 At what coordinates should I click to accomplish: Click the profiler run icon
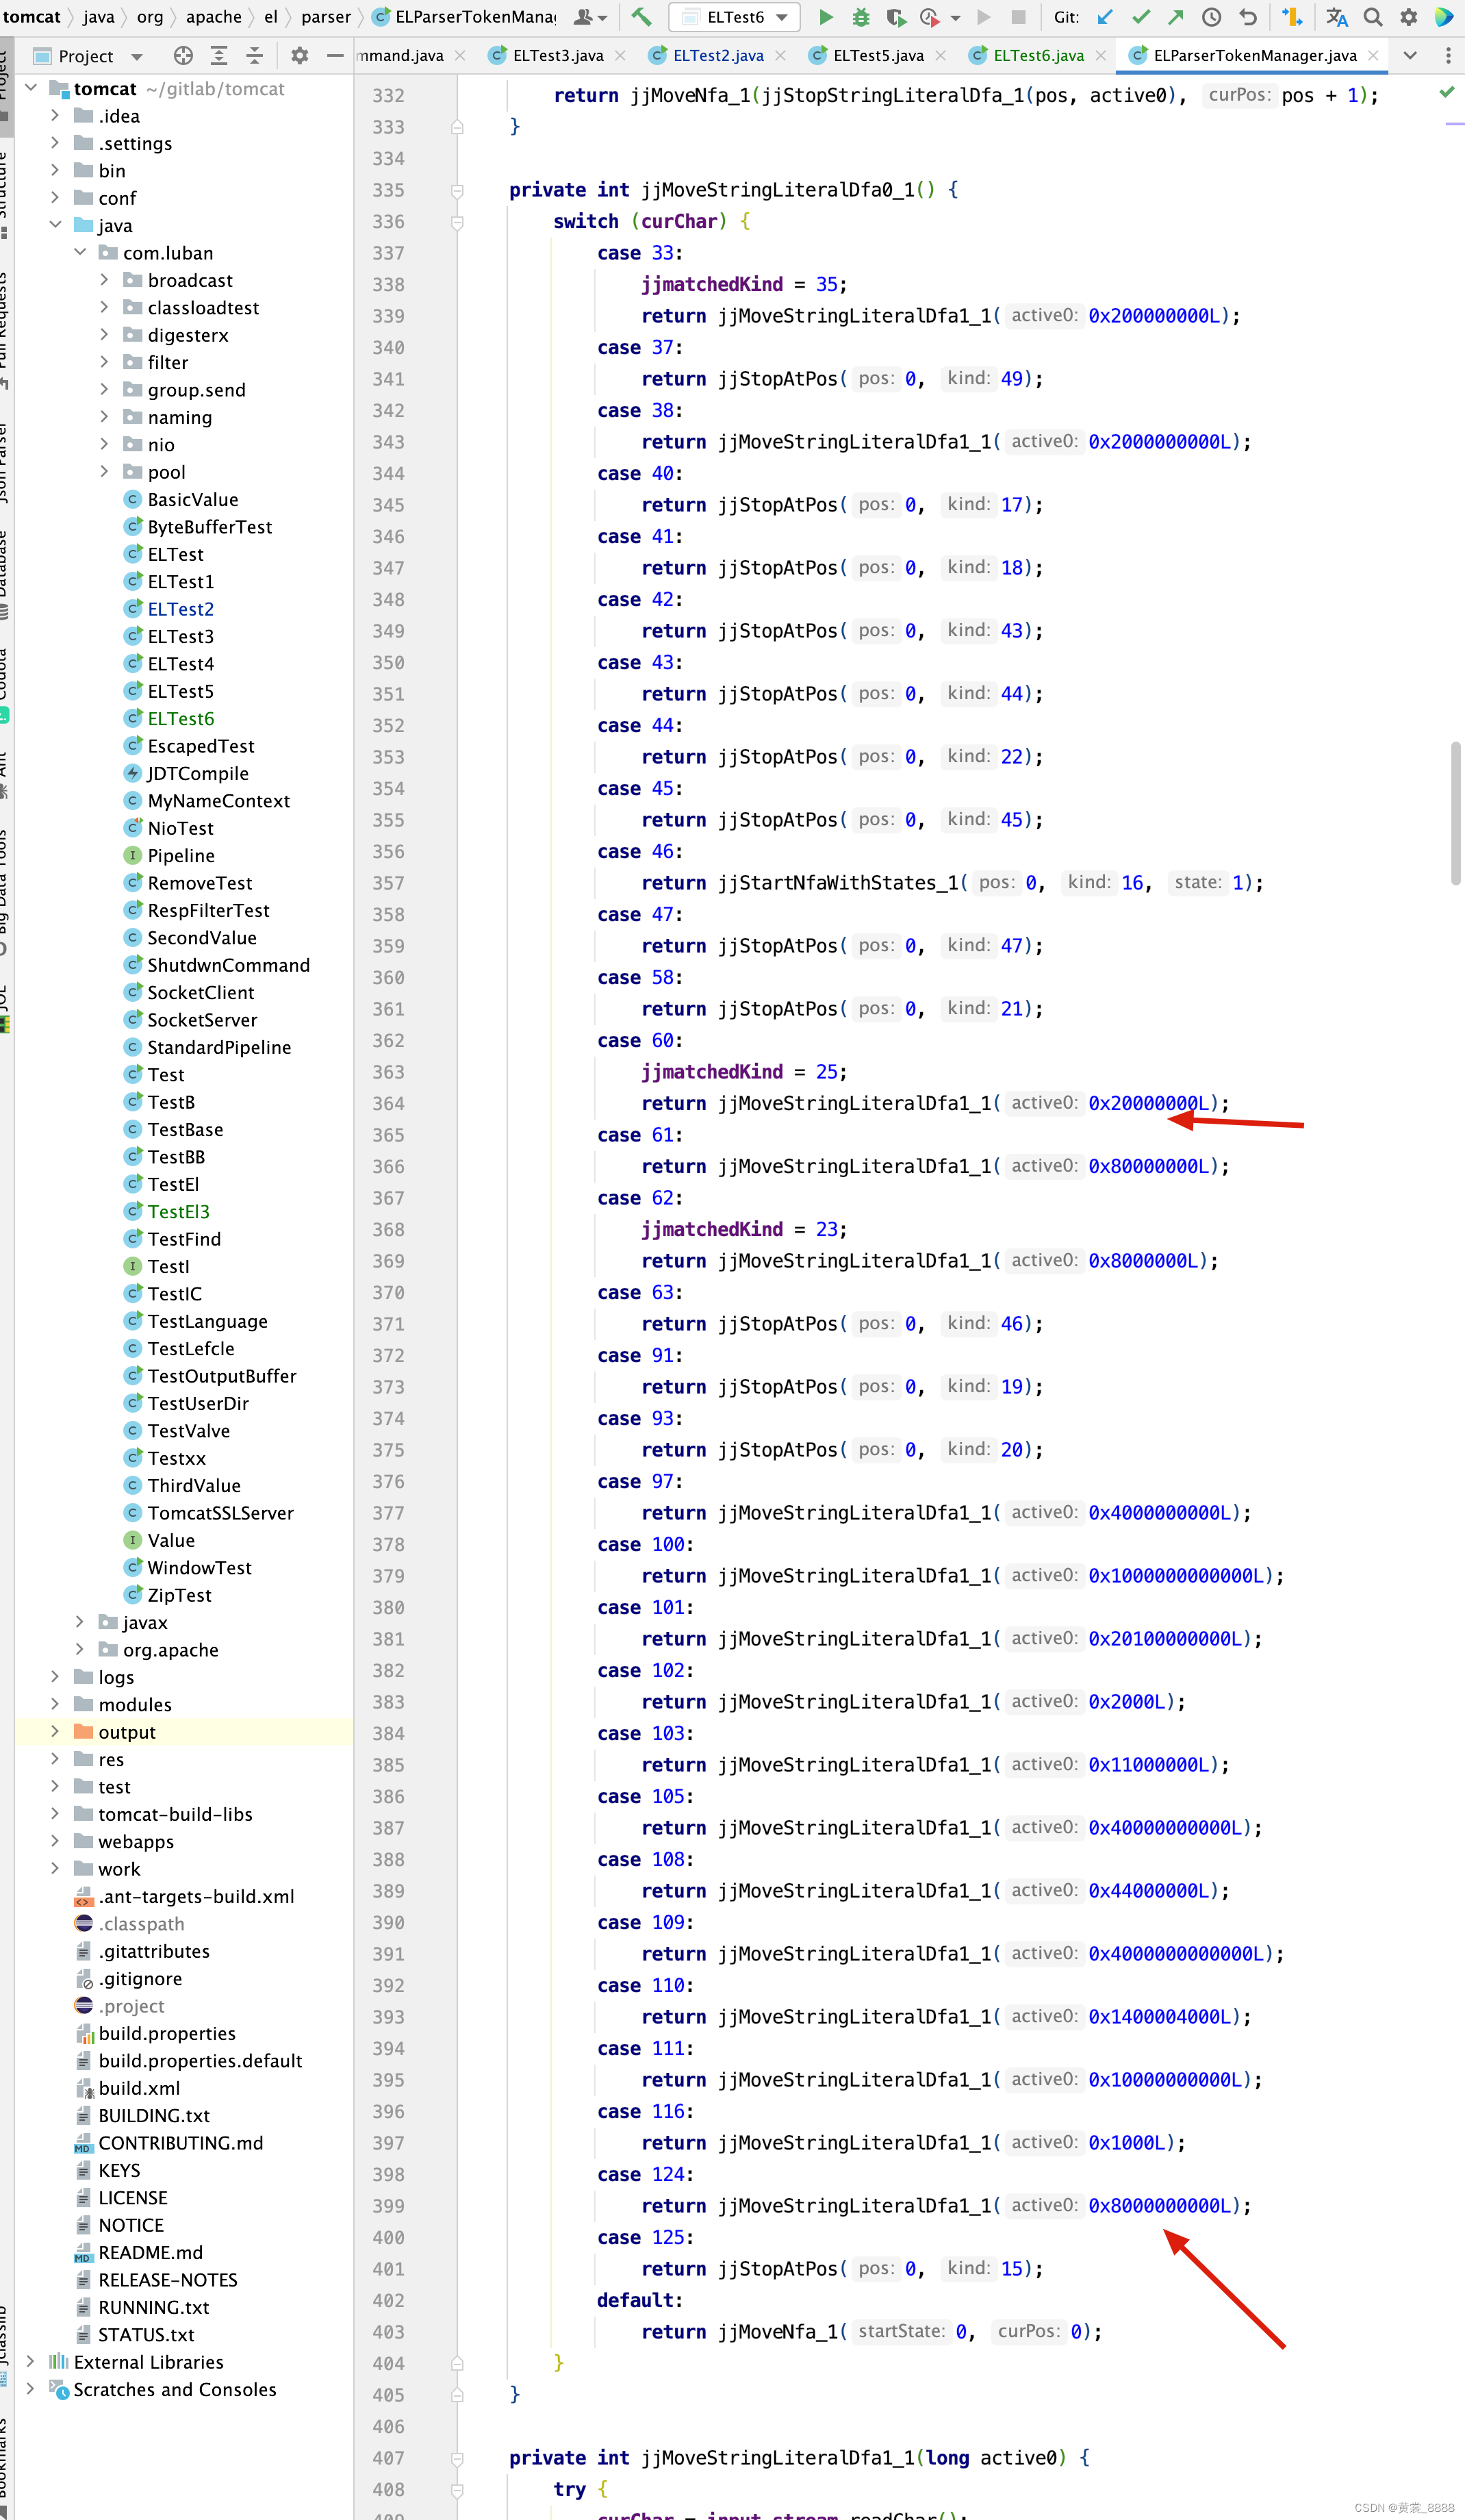coord(930,17)
